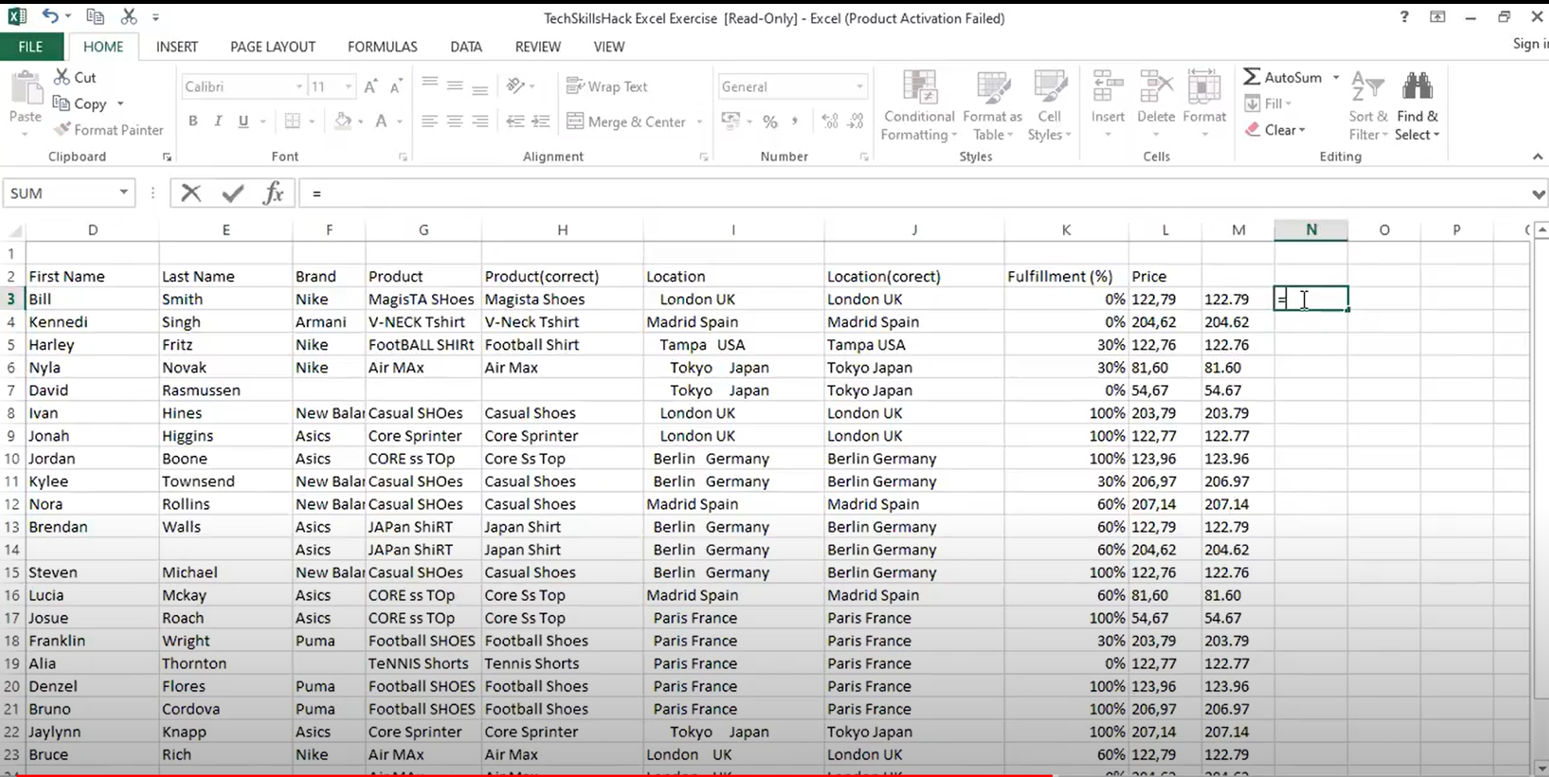1549x777 pixels.
Task: Align text left
Action: pyautogui.click(x=430, y=121)
